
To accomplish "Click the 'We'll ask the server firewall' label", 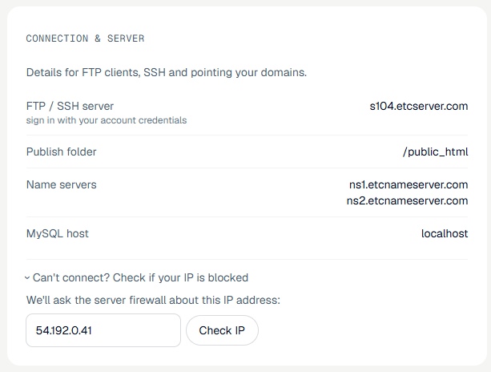I will (x=153, y=300).
